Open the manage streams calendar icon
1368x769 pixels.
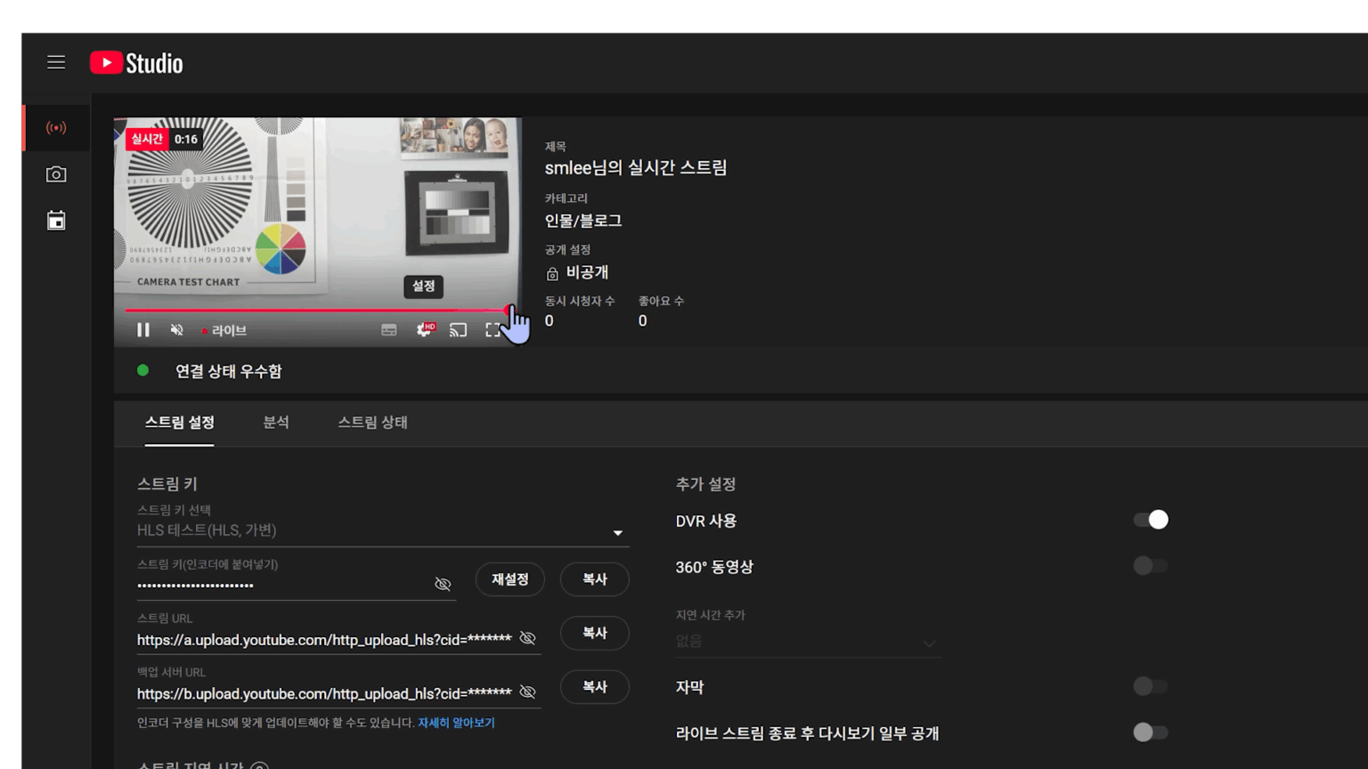(x=55, y=220)
